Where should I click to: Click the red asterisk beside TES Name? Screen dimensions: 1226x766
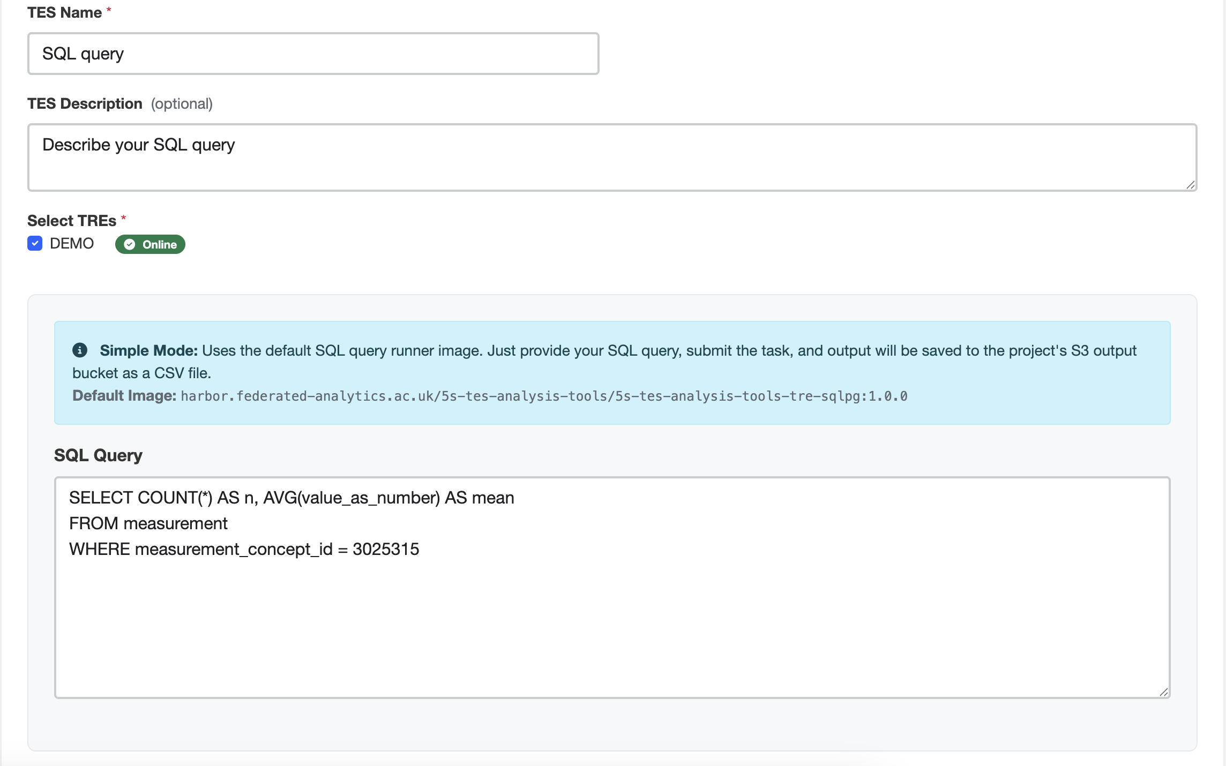[x=109, y=10]
